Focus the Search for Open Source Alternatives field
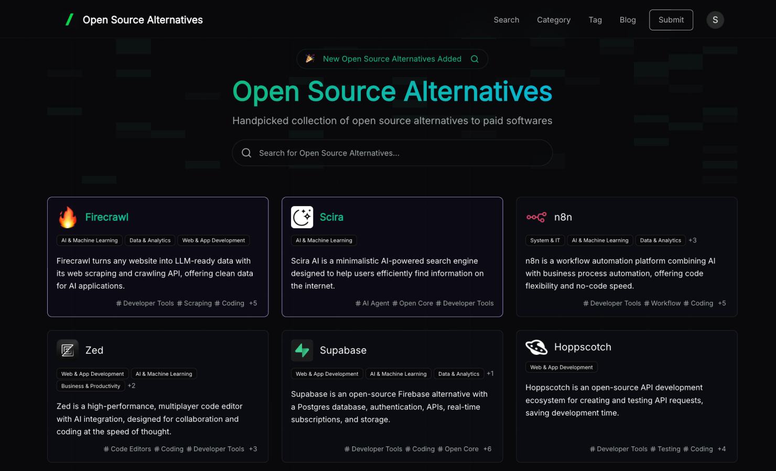This screenshot has height=471, width=776. click(392, 153)
